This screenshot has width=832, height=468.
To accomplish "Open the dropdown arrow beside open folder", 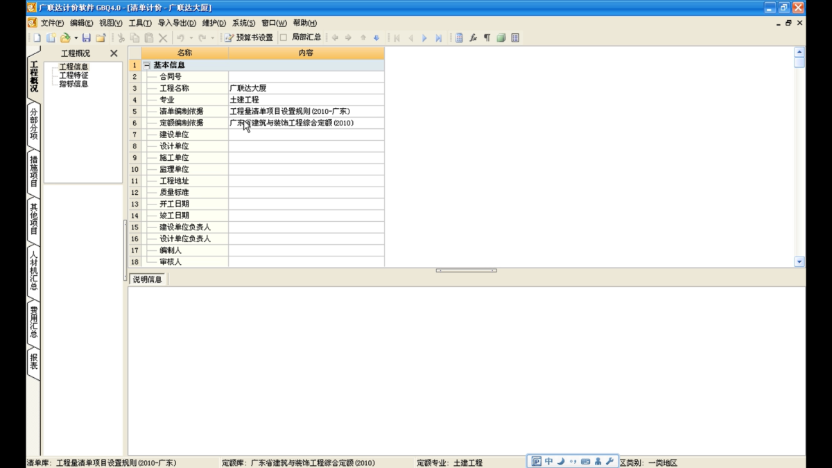I will [x=76, y=38].
